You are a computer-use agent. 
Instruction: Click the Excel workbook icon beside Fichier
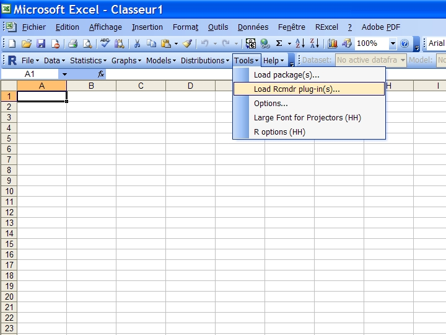tap(11, 27)
